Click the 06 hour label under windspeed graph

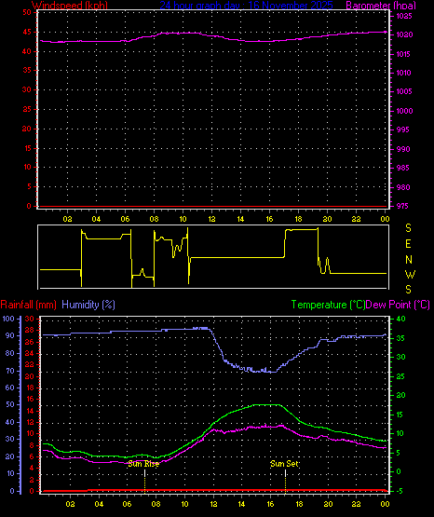point(125,219)
